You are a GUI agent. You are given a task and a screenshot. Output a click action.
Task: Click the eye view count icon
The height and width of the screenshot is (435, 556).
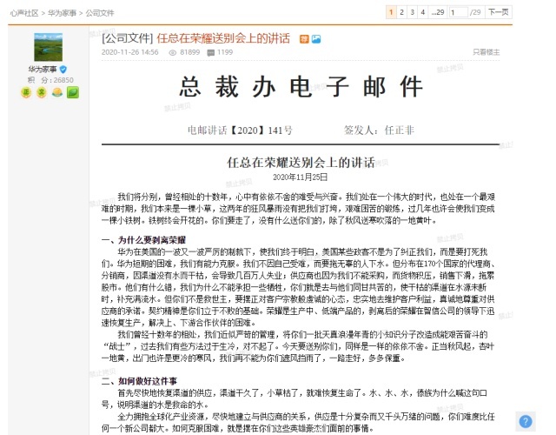[x=172, y=52]
